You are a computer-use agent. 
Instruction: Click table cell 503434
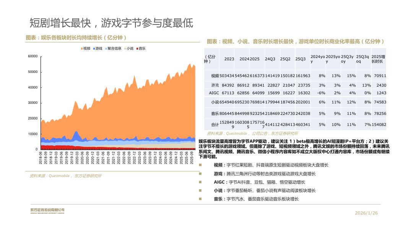pos(227,76)
